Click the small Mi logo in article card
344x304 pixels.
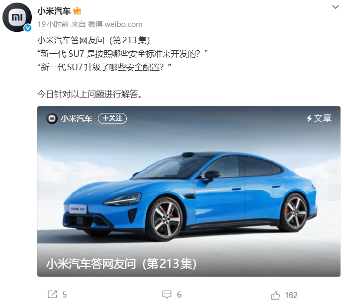[52, 118]
